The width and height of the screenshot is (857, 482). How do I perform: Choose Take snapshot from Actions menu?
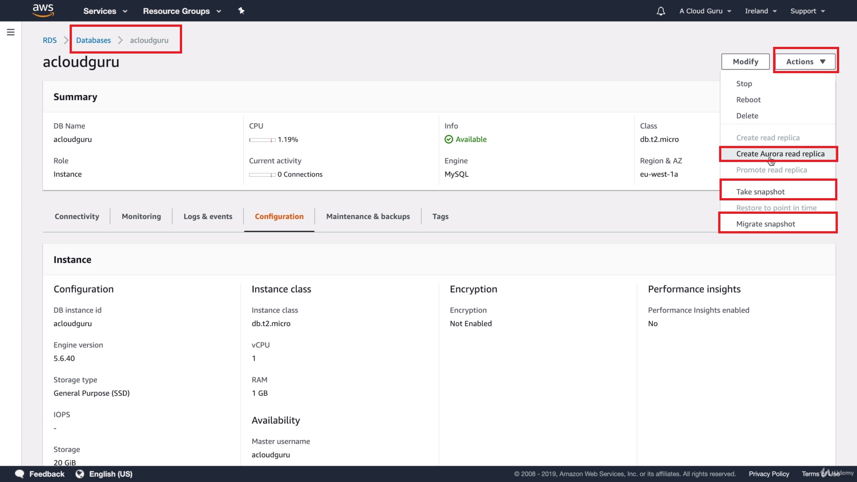[760, 192]
